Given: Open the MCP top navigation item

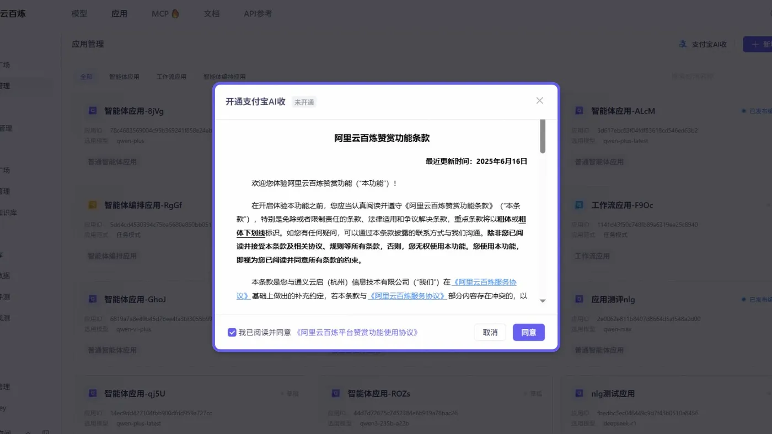Looking at the screenshot, I should [165, 13].
